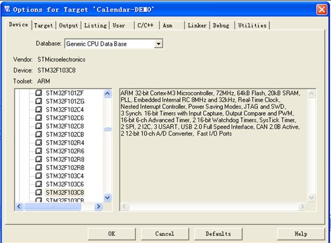Click the chip icon beside STM32F102R4
Image resolution: width=331 pixels, height=243 pixels.
(x=38, y=143)
